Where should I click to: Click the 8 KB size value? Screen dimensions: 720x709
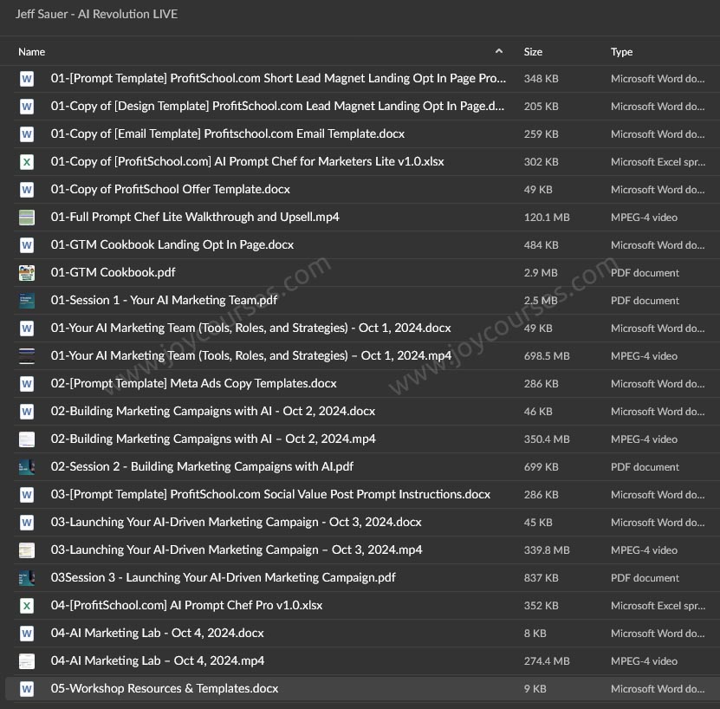click(535, 634)
